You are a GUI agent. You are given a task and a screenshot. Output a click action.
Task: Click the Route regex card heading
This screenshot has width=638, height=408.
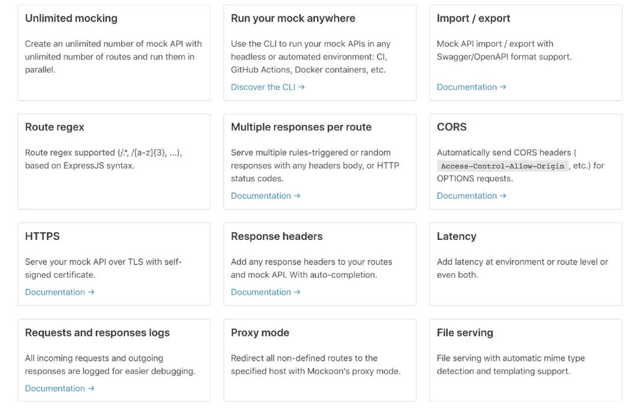pyautogui.click(x=54, y=127)
